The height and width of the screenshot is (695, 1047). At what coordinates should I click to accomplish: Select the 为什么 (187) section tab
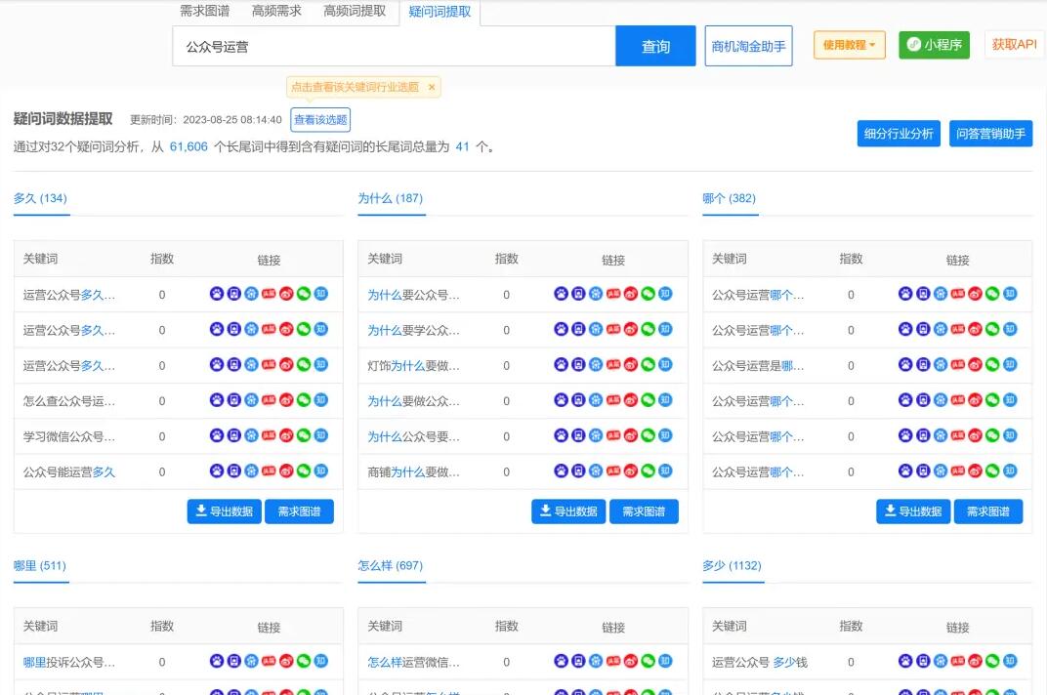coord(391,198)
